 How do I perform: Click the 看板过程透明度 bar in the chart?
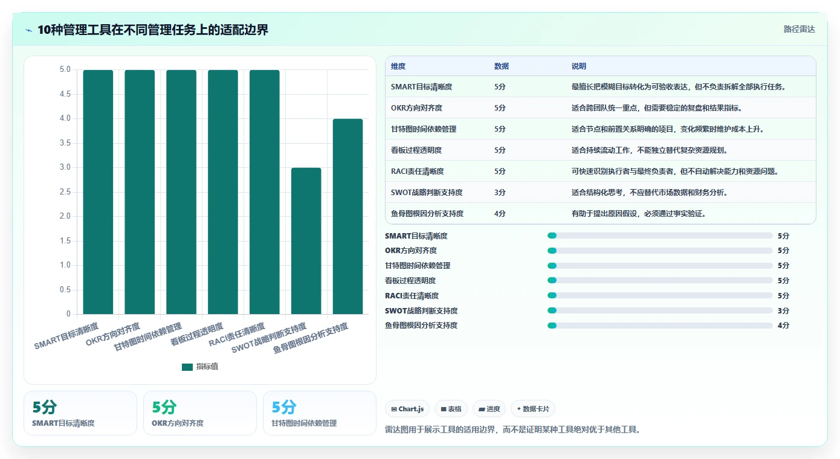[x=223, y=192]
